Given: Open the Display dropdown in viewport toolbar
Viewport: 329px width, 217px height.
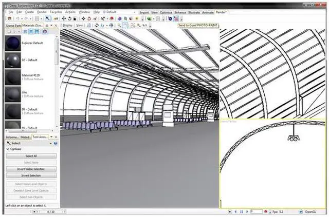Looking at the screenshot, I should [67, 25].
